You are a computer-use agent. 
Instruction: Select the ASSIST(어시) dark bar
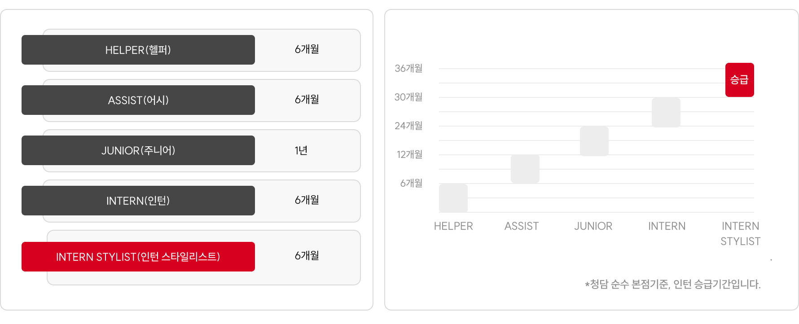138,100
